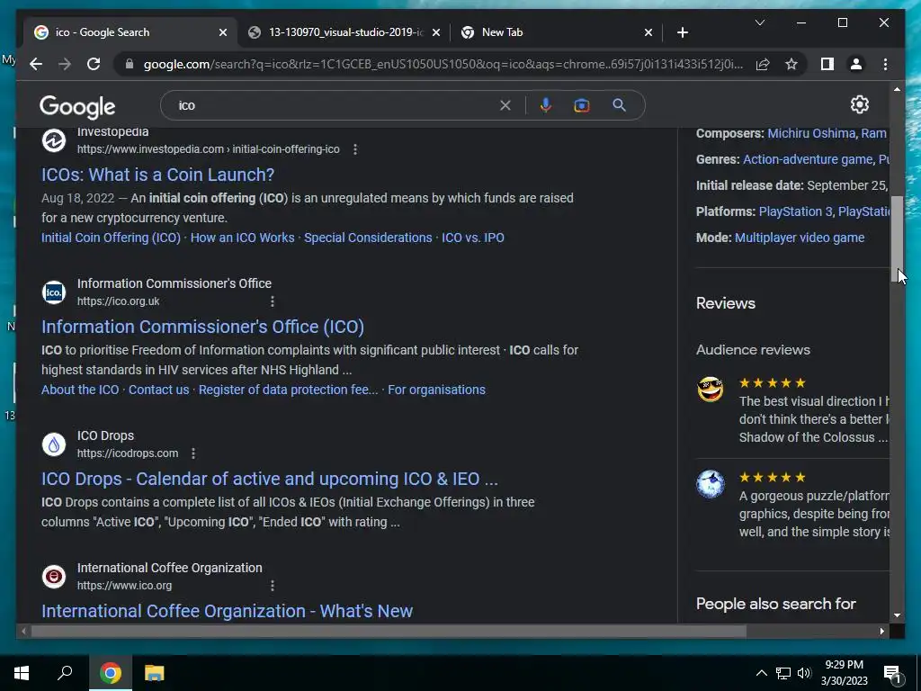Image resolution: width=921 pixels, height=691 pixels.
Task: Open the 'For organisations' sitelink
Action: [436, 390]
